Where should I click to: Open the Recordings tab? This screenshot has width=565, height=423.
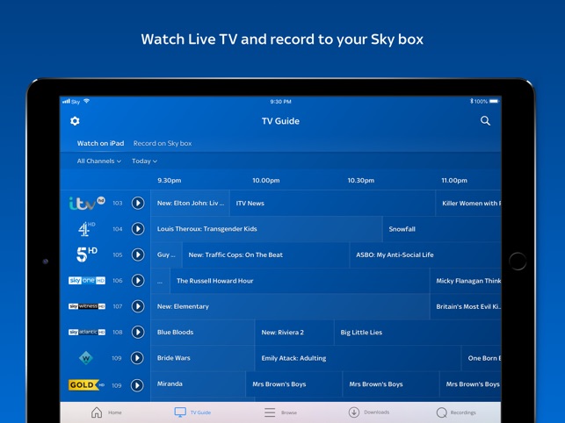coord(456,412)
